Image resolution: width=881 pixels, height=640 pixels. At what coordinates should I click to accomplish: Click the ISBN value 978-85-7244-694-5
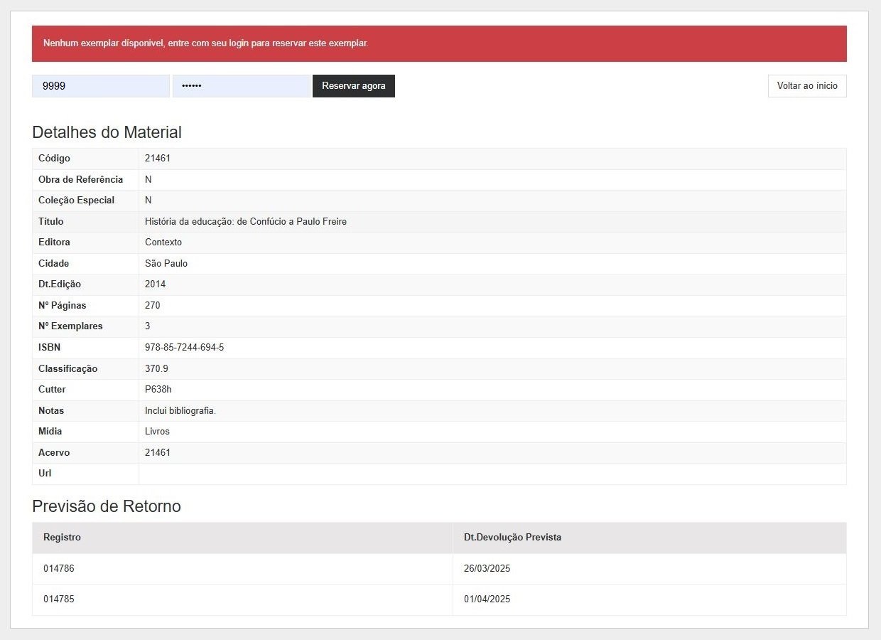(x=184, y=348)
